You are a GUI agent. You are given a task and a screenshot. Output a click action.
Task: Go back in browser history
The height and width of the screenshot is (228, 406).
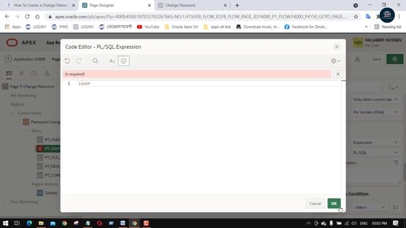7,16
